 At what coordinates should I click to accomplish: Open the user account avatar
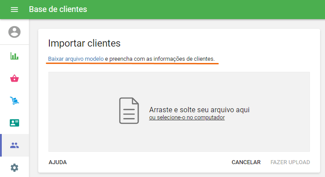(x=14, y=32)
